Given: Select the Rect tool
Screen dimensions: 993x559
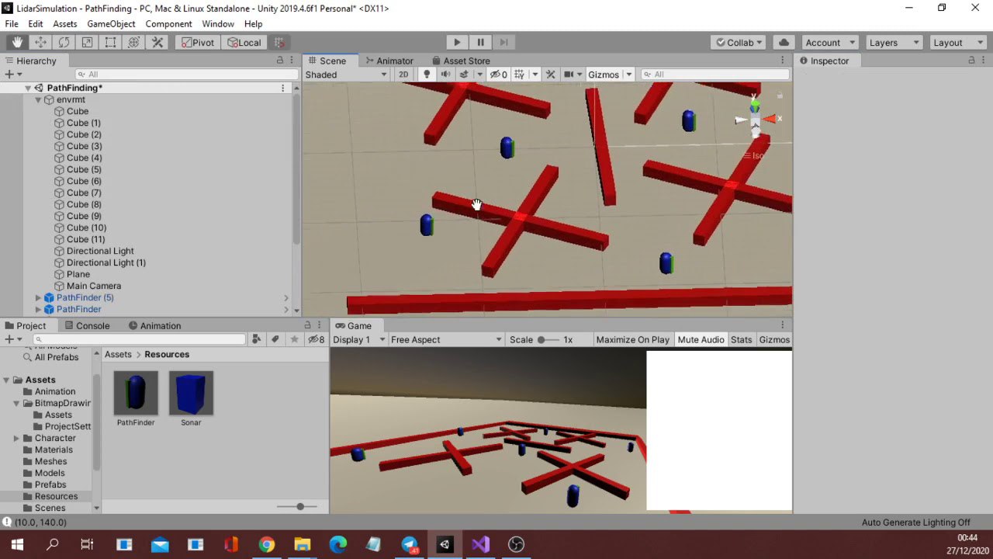Looking at the screenshot, I should [110, 43].
